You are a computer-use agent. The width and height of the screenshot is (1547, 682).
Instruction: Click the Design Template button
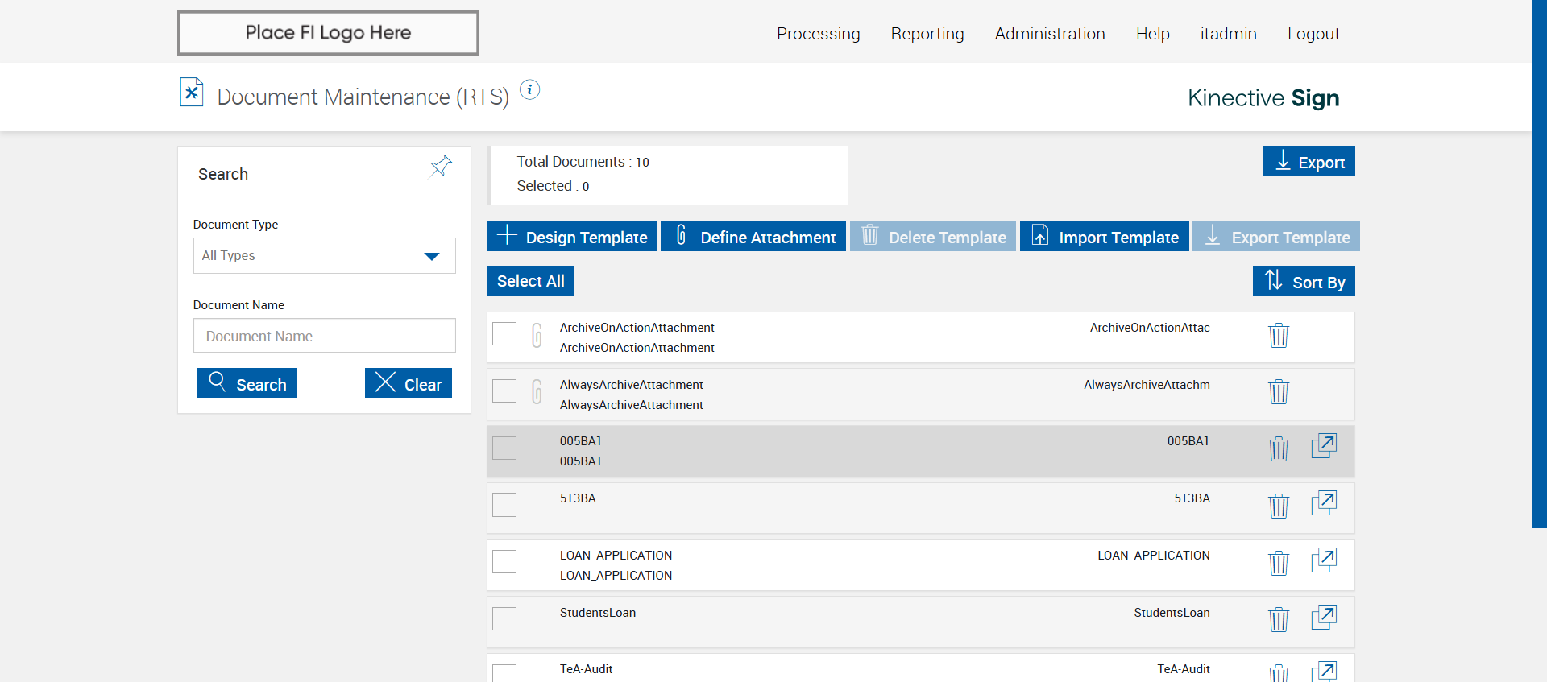pos(572,237)
